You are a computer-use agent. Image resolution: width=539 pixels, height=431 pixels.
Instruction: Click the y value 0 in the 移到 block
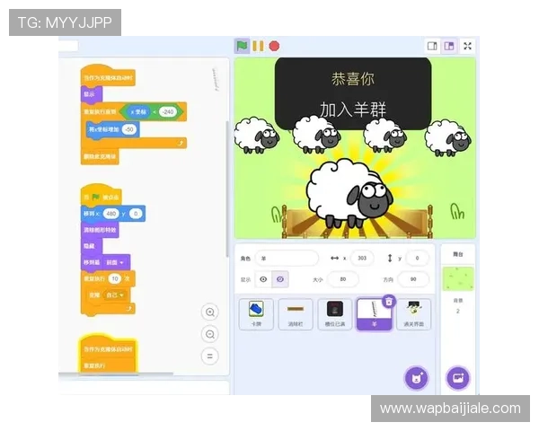pyautogui.click(x=136, y=214)
